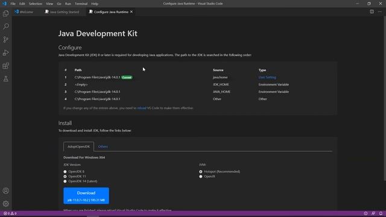This screenshot has width=386, height=217.
Task: Open the Selection menu
Action: point(36,4)
